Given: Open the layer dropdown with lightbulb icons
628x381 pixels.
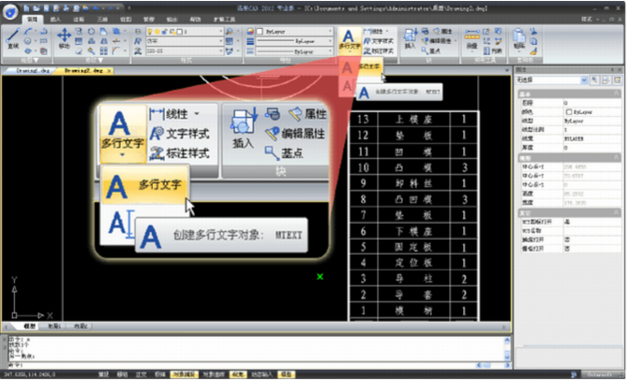Looking at the screenshot, I should (185, 31).
